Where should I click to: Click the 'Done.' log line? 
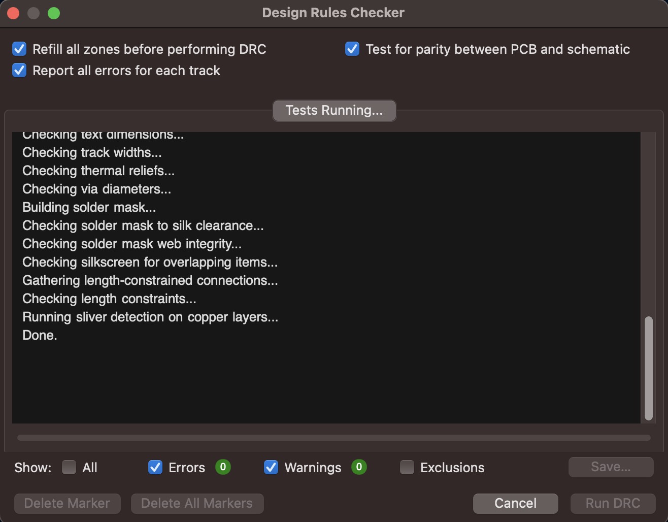tap(40, 335)
